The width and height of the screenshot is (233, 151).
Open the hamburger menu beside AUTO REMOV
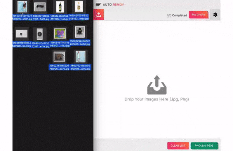[x=98, y=4]
